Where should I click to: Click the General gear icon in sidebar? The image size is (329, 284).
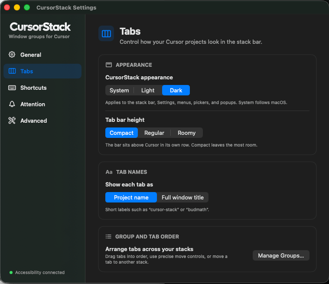point(12,55)
